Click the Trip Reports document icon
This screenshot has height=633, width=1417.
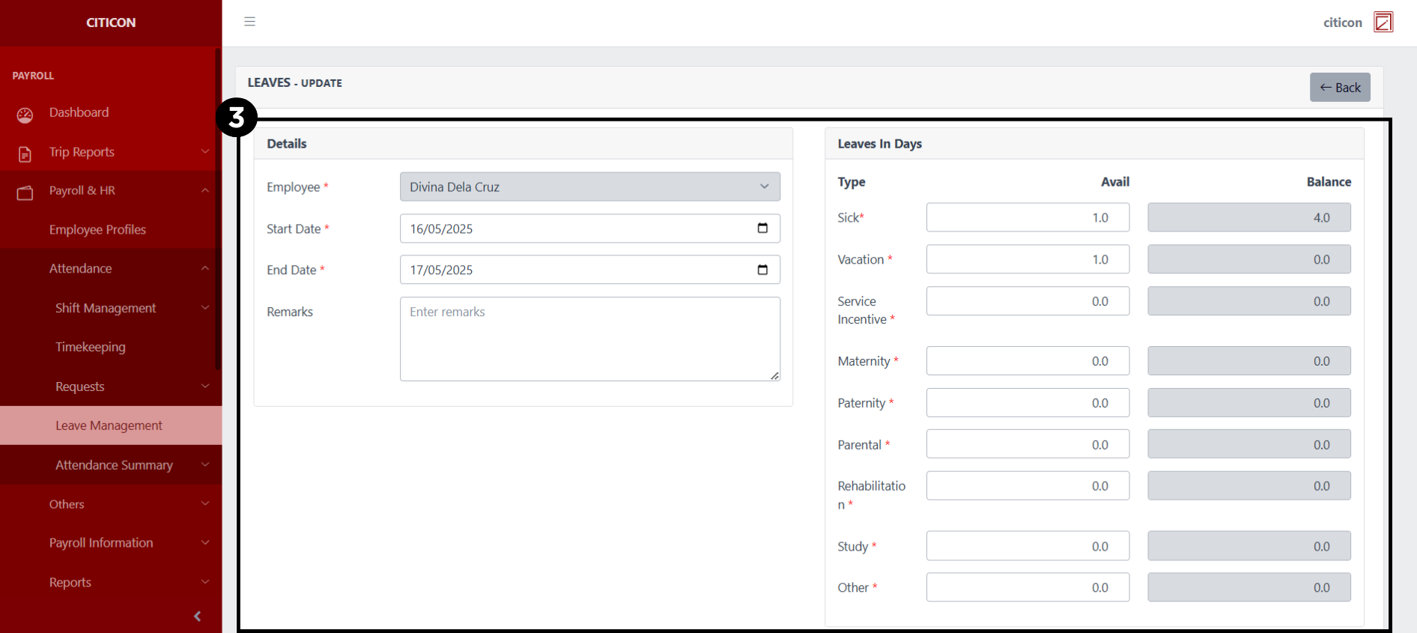click(x=25, y=154)
